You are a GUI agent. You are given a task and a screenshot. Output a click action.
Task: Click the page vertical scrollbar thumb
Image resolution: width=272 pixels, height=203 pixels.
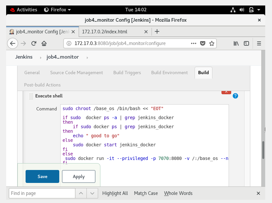[263, 150]
